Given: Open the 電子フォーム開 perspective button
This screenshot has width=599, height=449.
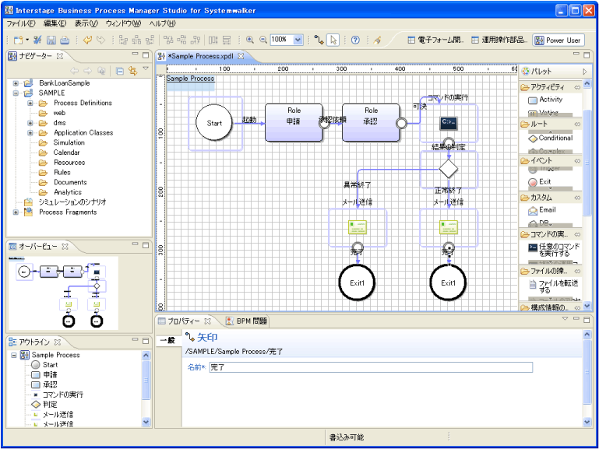Looking at the screenshot, I should click(435, 40).
